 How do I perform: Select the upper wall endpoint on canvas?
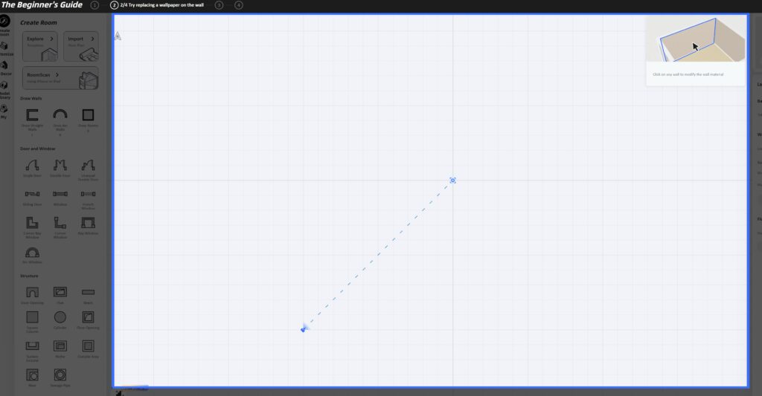452,180
